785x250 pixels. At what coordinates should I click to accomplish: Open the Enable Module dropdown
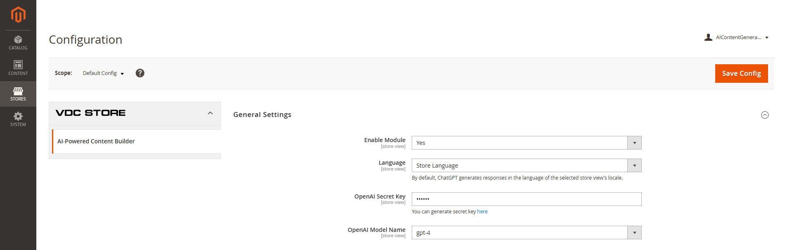(526, 143)
